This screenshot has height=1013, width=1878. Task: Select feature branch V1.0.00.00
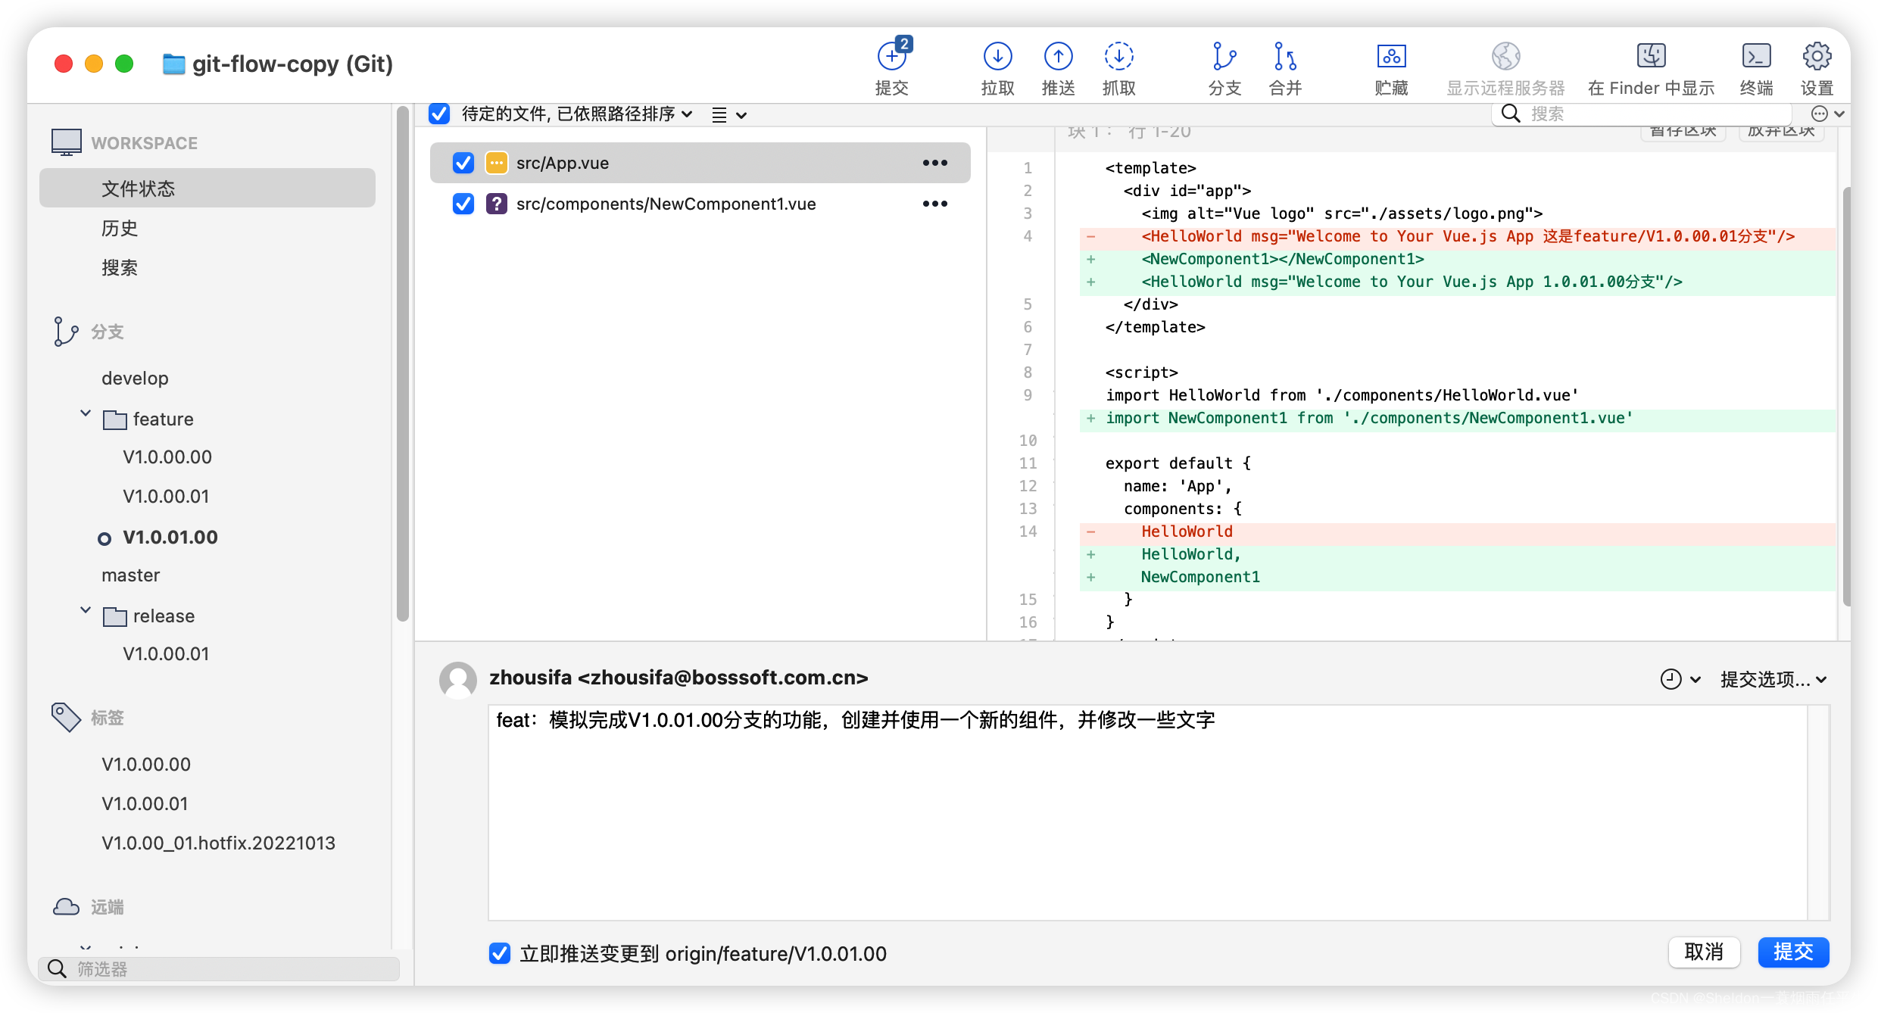pos(167,457)
